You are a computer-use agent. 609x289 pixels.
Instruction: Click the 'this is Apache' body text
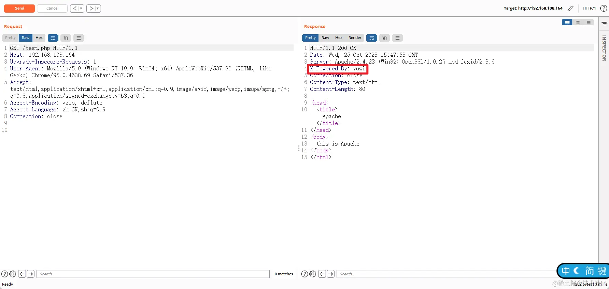click(x=338, y=143)
